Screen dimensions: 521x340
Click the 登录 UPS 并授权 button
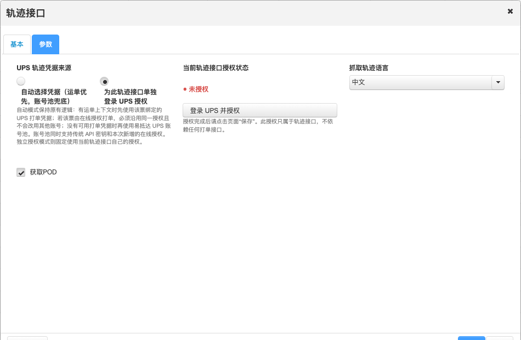coord(260,110)
